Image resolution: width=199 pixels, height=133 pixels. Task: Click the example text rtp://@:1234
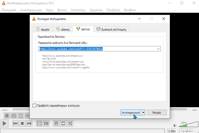(x=49, y=59)
